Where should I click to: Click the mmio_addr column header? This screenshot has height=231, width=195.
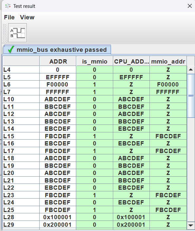pyautogui.click(x=168, y=61)
